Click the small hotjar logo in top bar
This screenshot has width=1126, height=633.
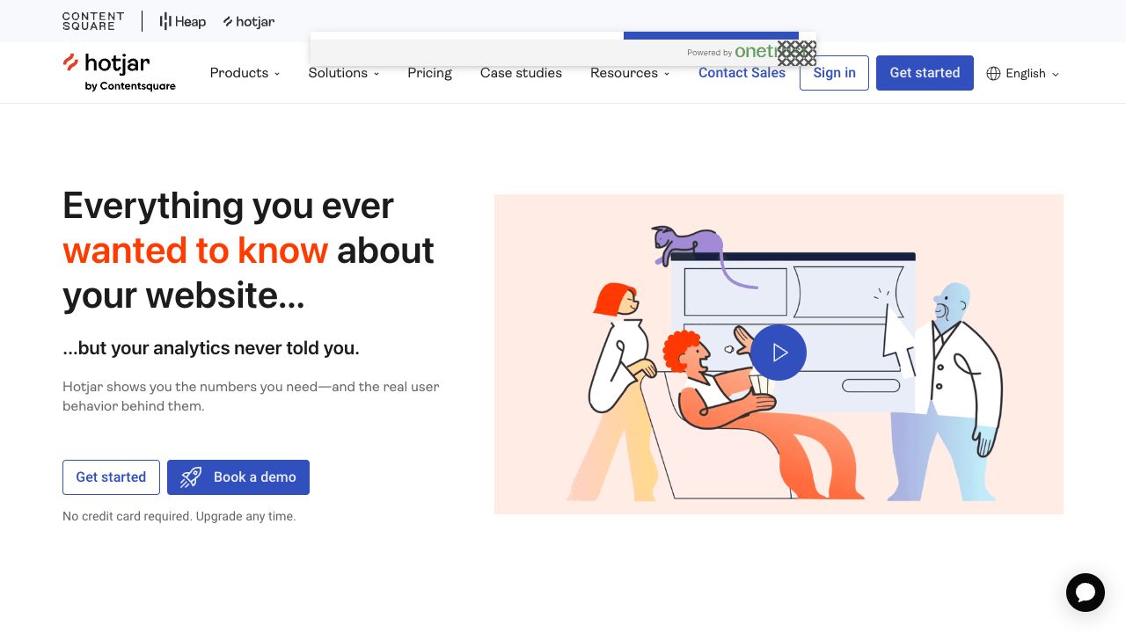point(249,21)
